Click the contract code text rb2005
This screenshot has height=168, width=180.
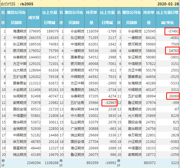pos(27,4)
